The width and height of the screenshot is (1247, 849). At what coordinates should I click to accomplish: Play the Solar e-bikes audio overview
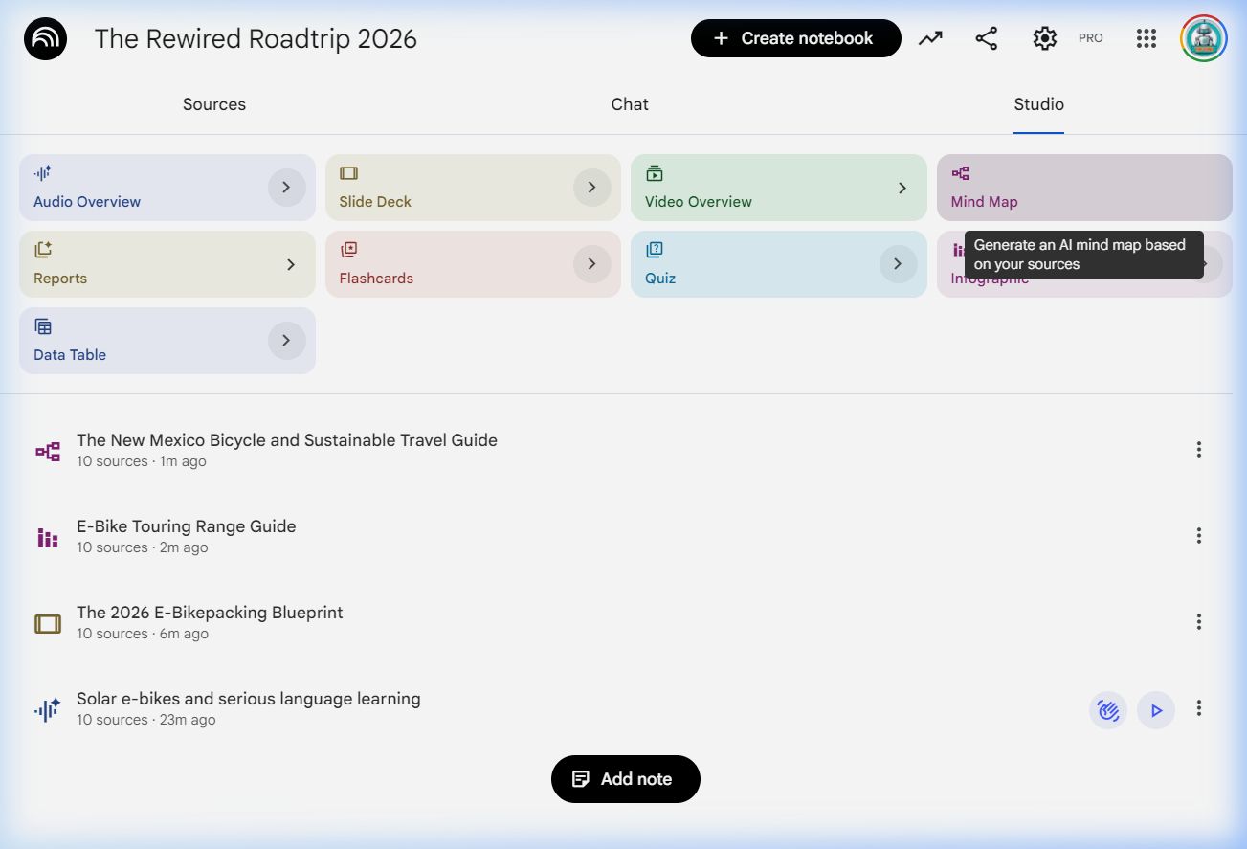(1156, 710)
